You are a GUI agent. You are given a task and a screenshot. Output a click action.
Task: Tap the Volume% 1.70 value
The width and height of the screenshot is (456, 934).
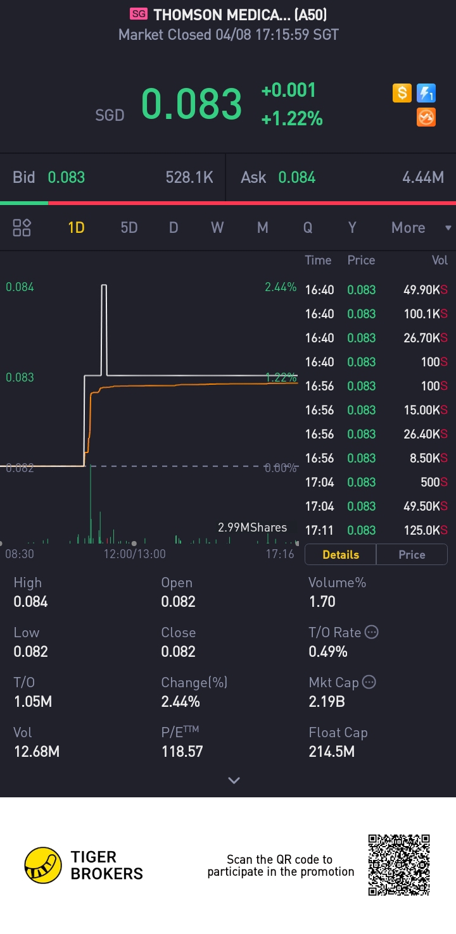(x=322, y=601)
